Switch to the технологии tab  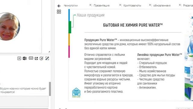click(x=71, y=5)
